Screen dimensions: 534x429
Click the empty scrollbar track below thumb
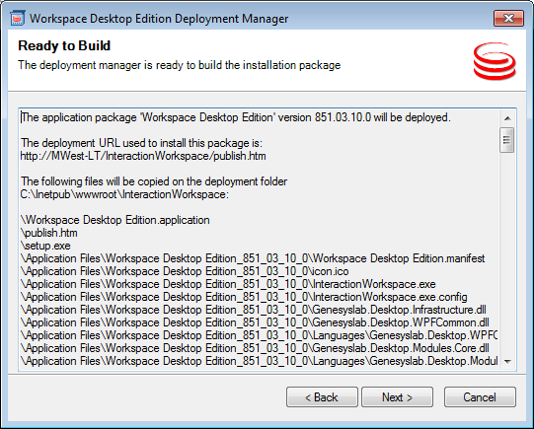point(507,253)
